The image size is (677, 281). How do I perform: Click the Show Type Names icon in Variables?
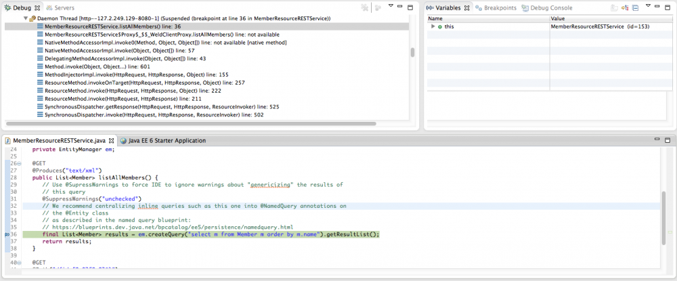tap(614, 8)
